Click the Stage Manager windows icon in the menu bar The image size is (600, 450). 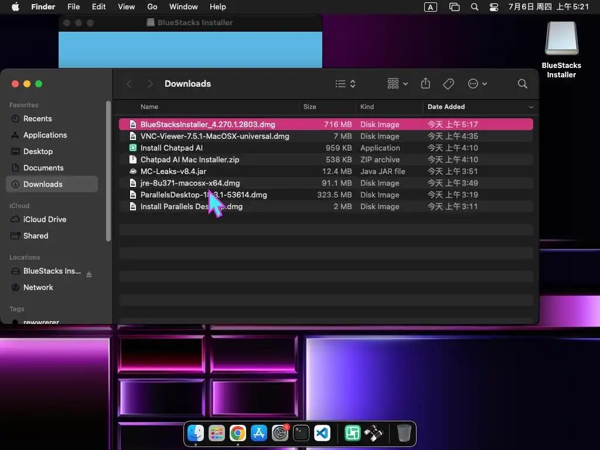pos(454,7)
